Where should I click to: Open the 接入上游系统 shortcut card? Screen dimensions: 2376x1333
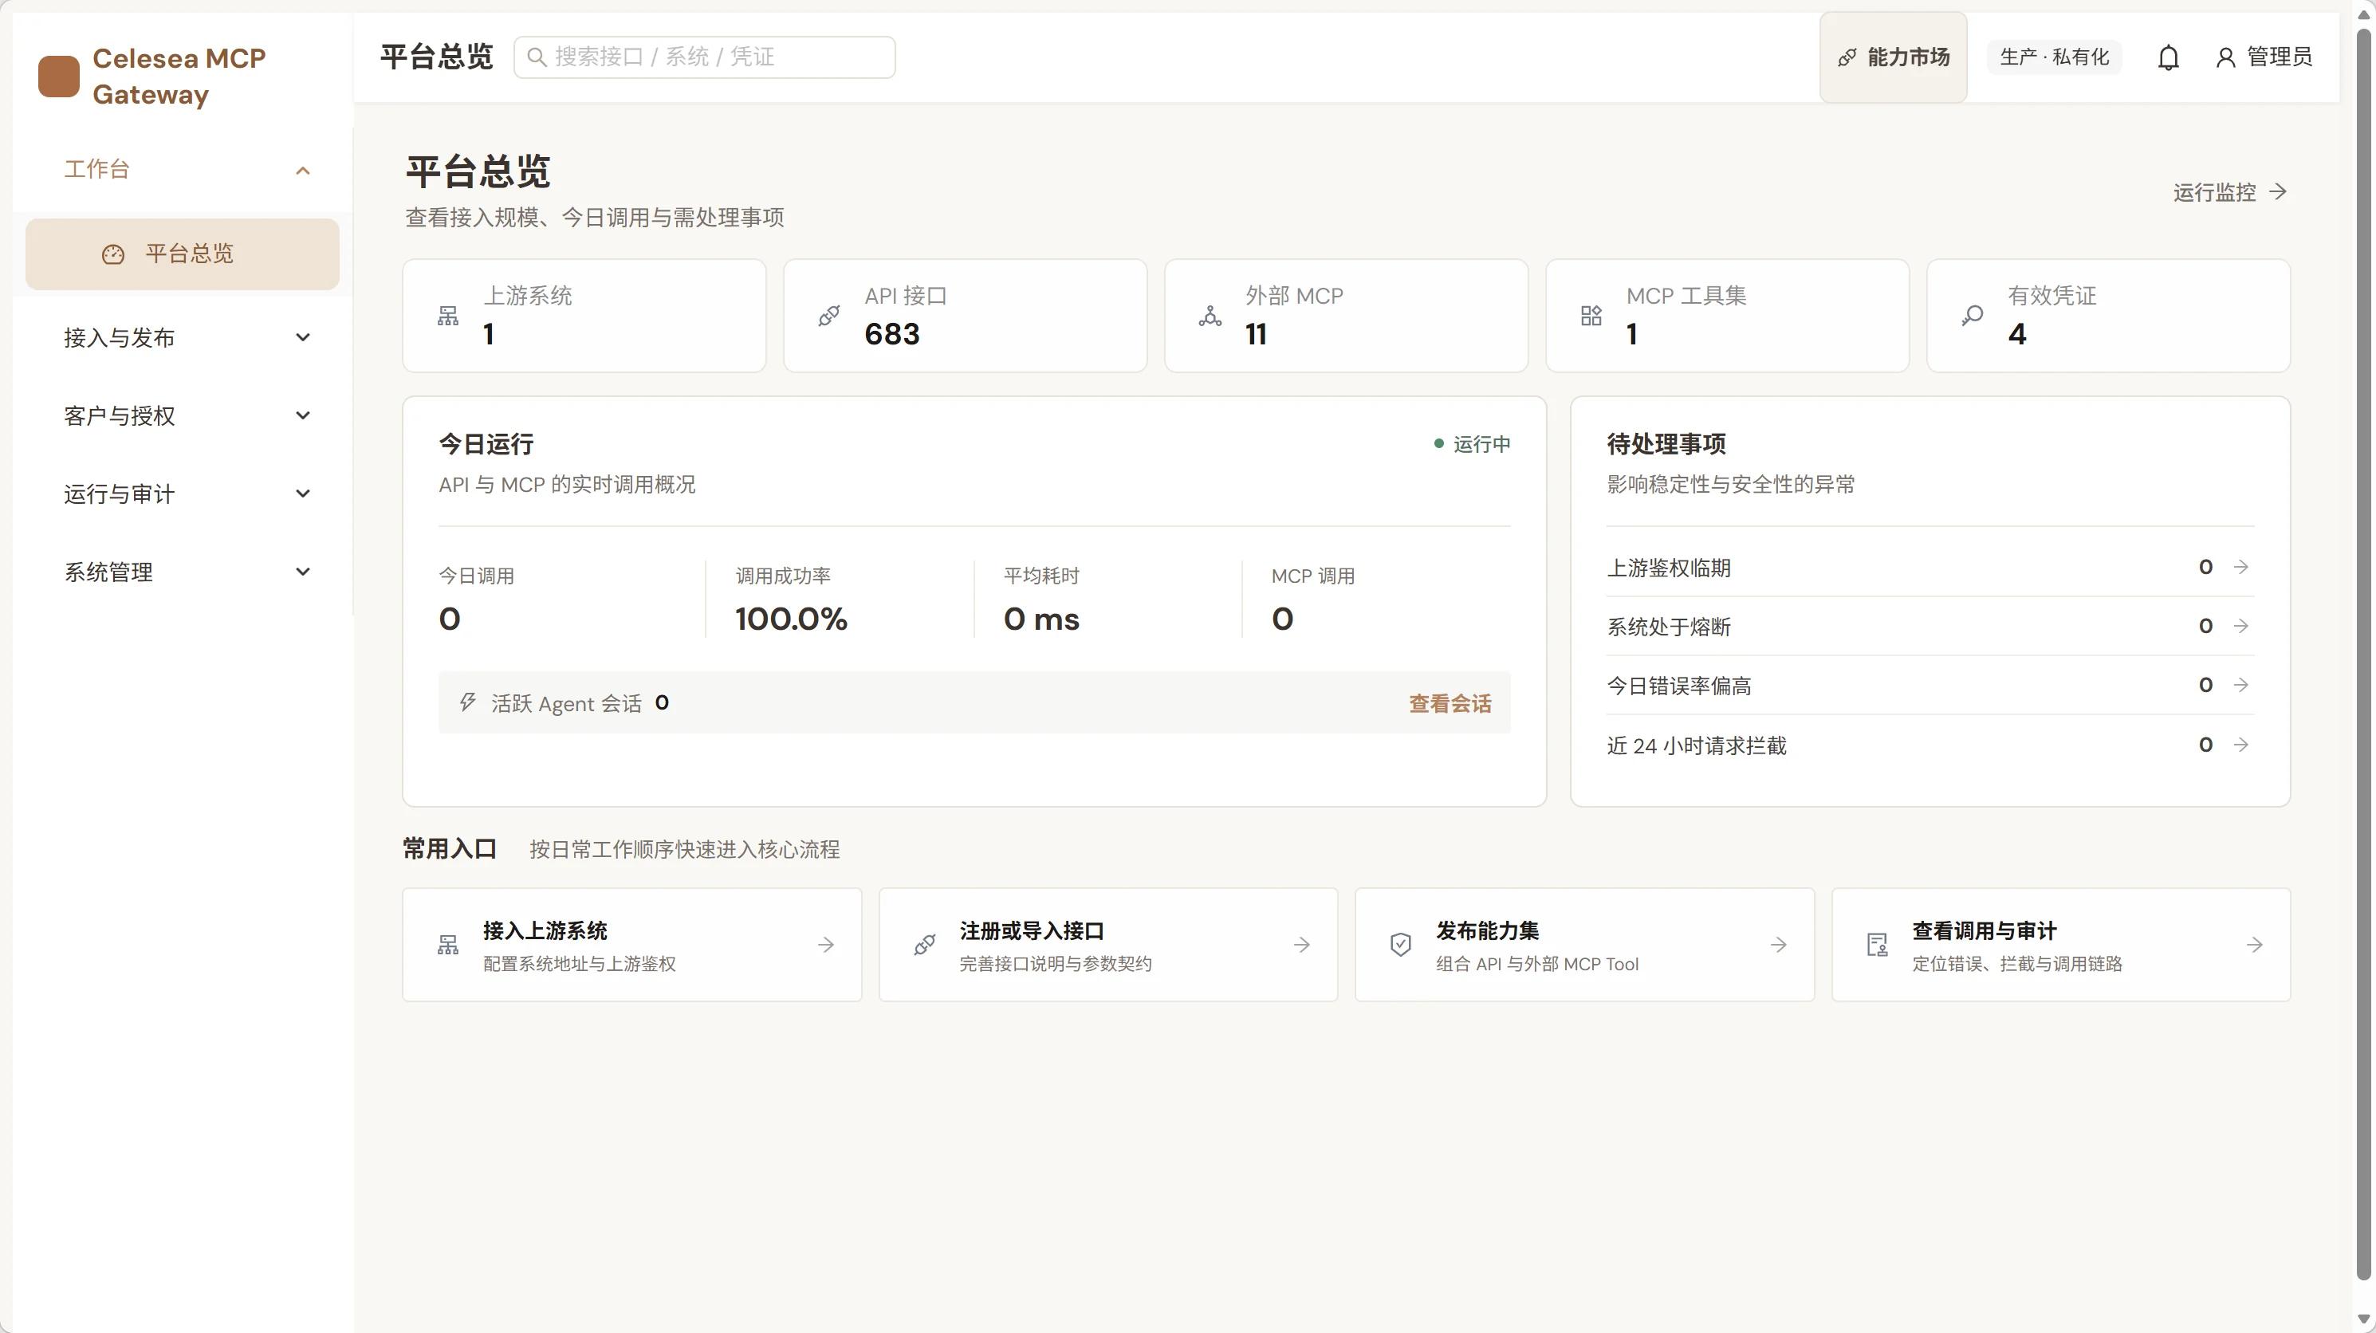(x=631, y=945)
